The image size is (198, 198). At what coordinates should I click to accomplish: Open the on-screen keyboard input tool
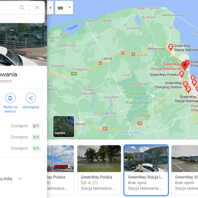[x=60, y=8]
